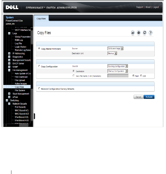Expand the Stack Management tree node
The width and height of the screenshot is (166, 174).
[x=9, y=94]
